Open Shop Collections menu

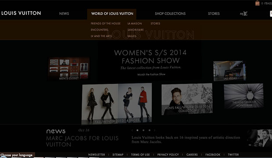(x=170, y=14)
